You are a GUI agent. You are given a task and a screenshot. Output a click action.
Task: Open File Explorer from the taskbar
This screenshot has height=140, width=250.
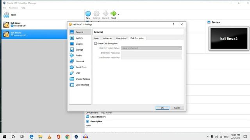[x=40, y=136]
